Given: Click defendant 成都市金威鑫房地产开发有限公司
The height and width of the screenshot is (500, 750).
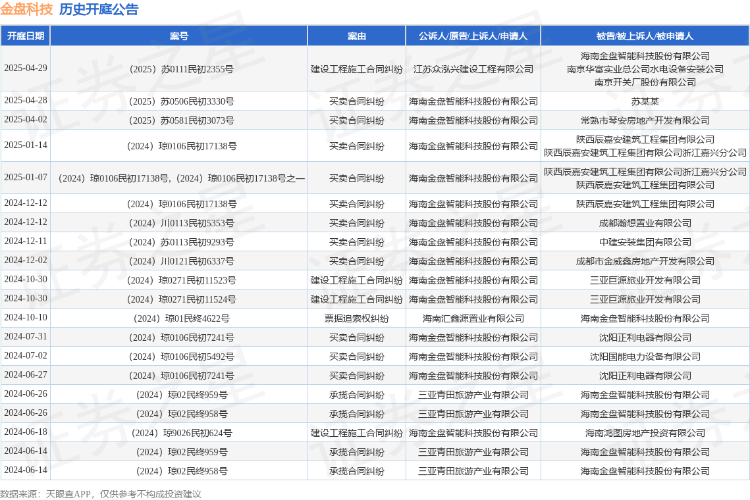Looking at the screenshot, I should pyautogui.click(x=645, y=261).
